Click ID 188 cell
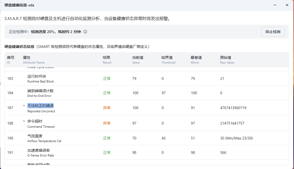 (10, 123)
